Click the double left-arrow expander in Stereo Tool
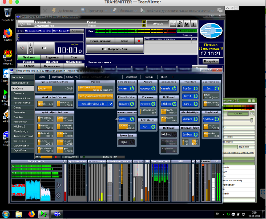Viewport: 266px width, 219px height. pyautogui.click(x=59, y=196)
